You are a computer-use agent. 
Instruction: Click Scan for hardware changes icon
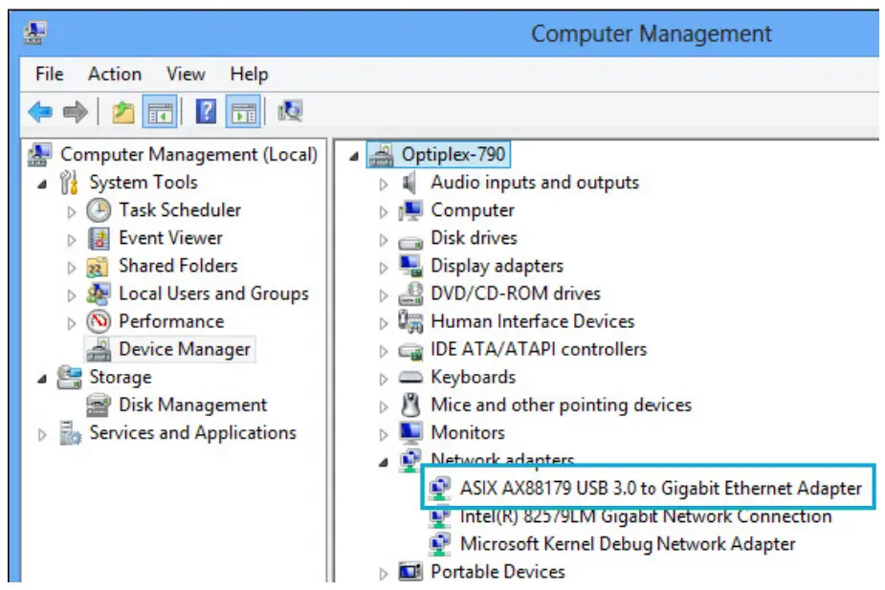point(290,113)
